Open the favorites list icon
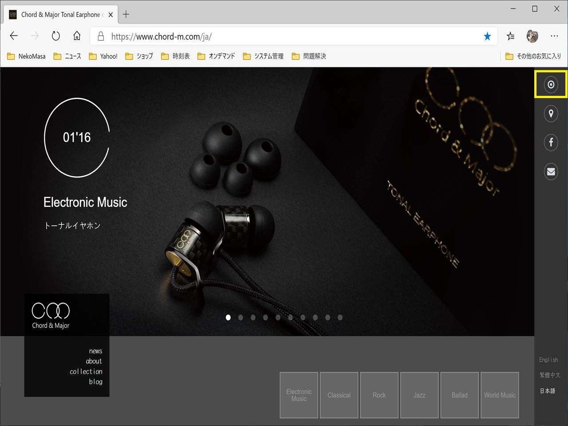The image size is (568, 426). coord(511,36)
